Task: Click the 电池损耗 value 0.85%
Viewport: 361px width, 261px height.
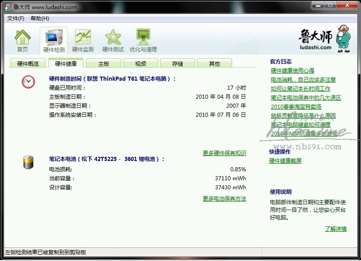Action: 238,169
